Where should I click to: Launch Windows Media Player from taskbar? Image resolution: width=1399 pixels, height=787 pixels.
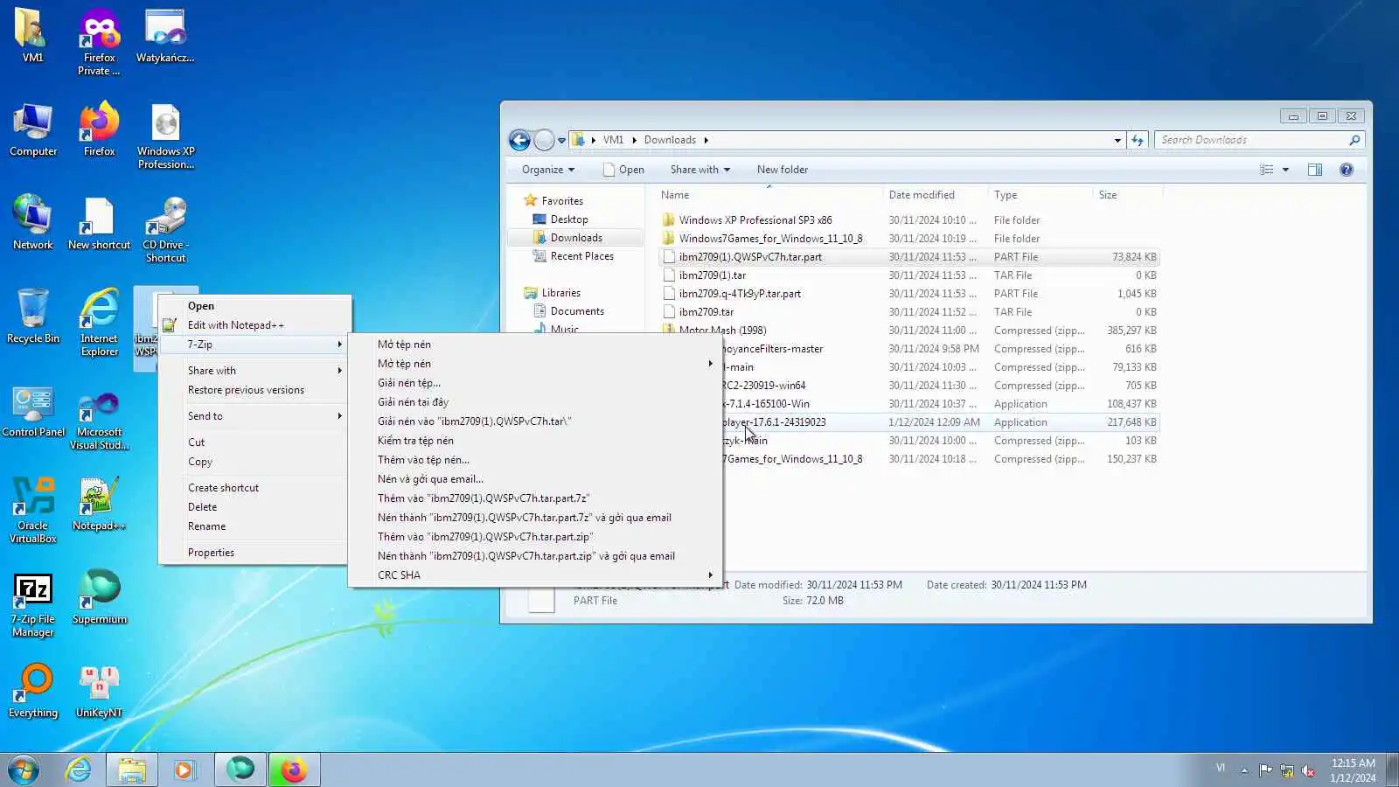point(184,770)
